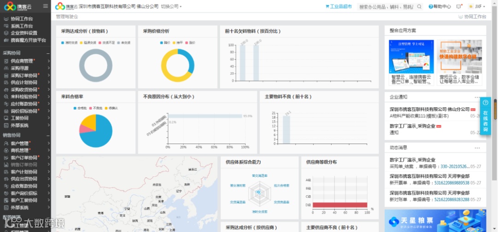Toggle 降价 legend in 采购价格分析

(166, 42)
